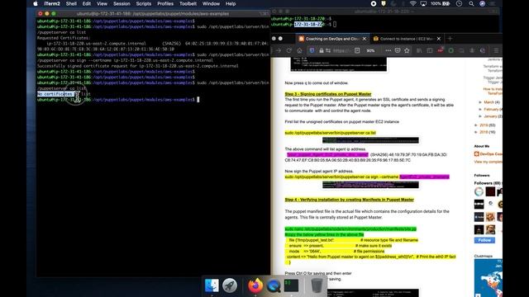Click the Clustrmaps visitor map
The height and width of the screenshot is (297, 529).
[488, 278]
